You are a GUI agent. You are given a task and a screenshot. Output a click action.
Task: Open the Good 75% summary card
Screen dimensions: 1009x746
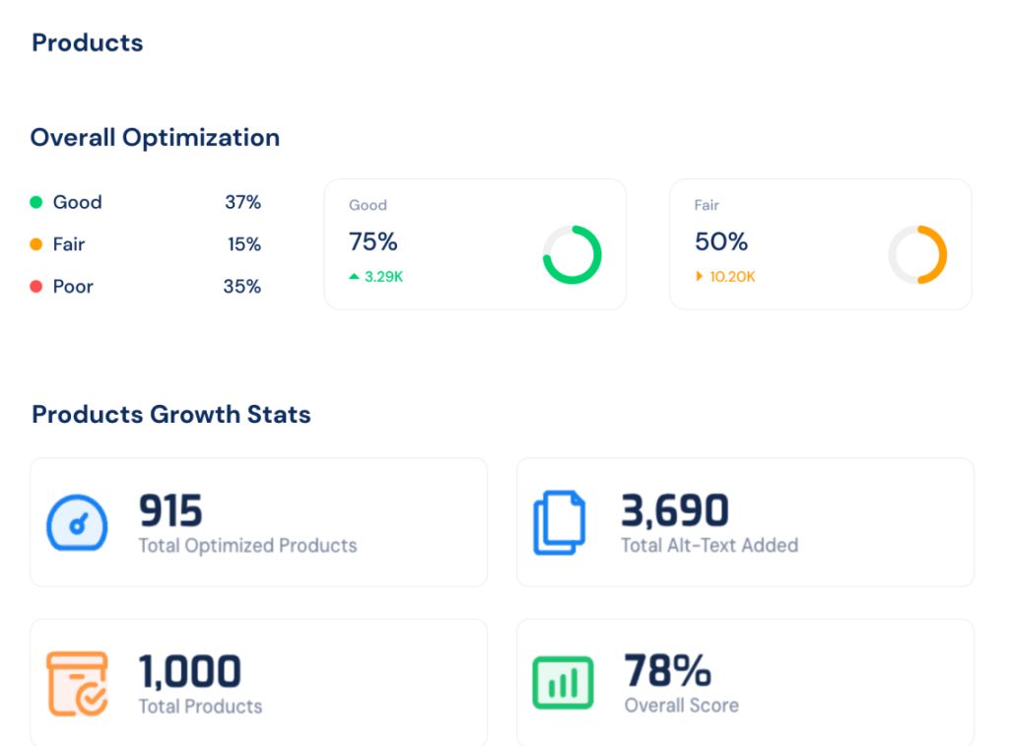(474, 244)
